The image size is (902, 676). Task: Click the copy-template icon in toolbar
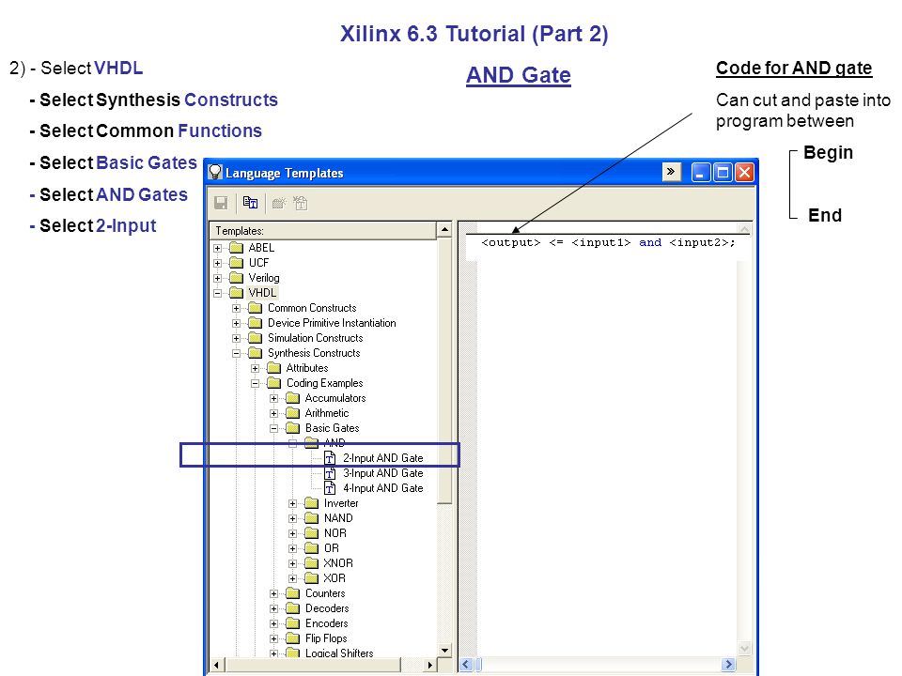[250, 203]
